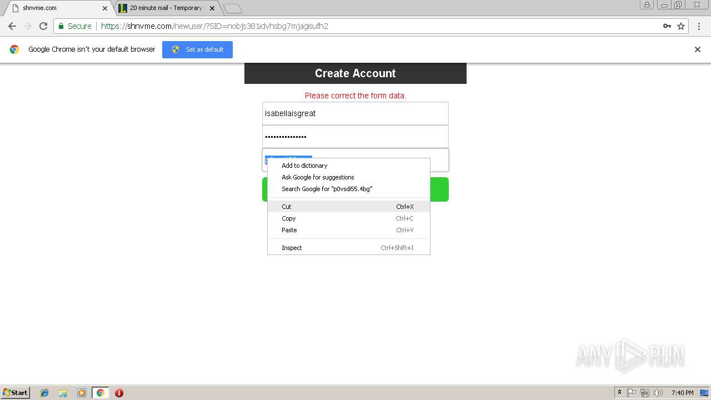The image size is (711, 400).
Task: Launch Internet Explorer from taskbar
Action: click(44, 393)
